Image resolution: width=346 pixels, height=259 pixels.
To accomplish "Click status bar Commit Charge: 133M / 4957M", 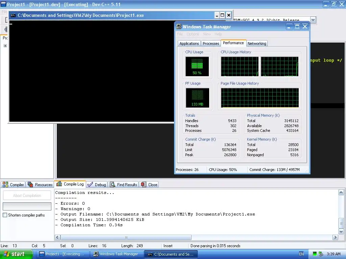I will (x=274, y=170).
